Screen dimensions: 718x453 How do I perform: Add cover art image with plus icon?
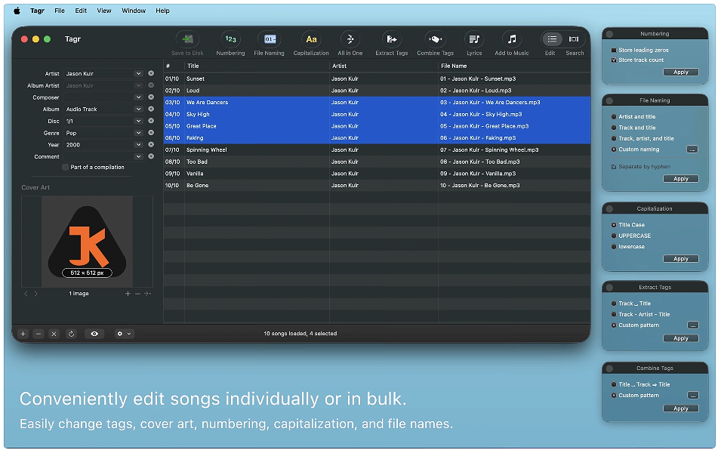click(128, 294)
